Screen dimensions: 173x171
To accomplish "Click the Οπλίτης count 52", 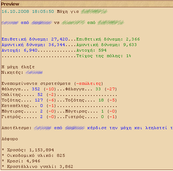I will [x=40, y=94].
